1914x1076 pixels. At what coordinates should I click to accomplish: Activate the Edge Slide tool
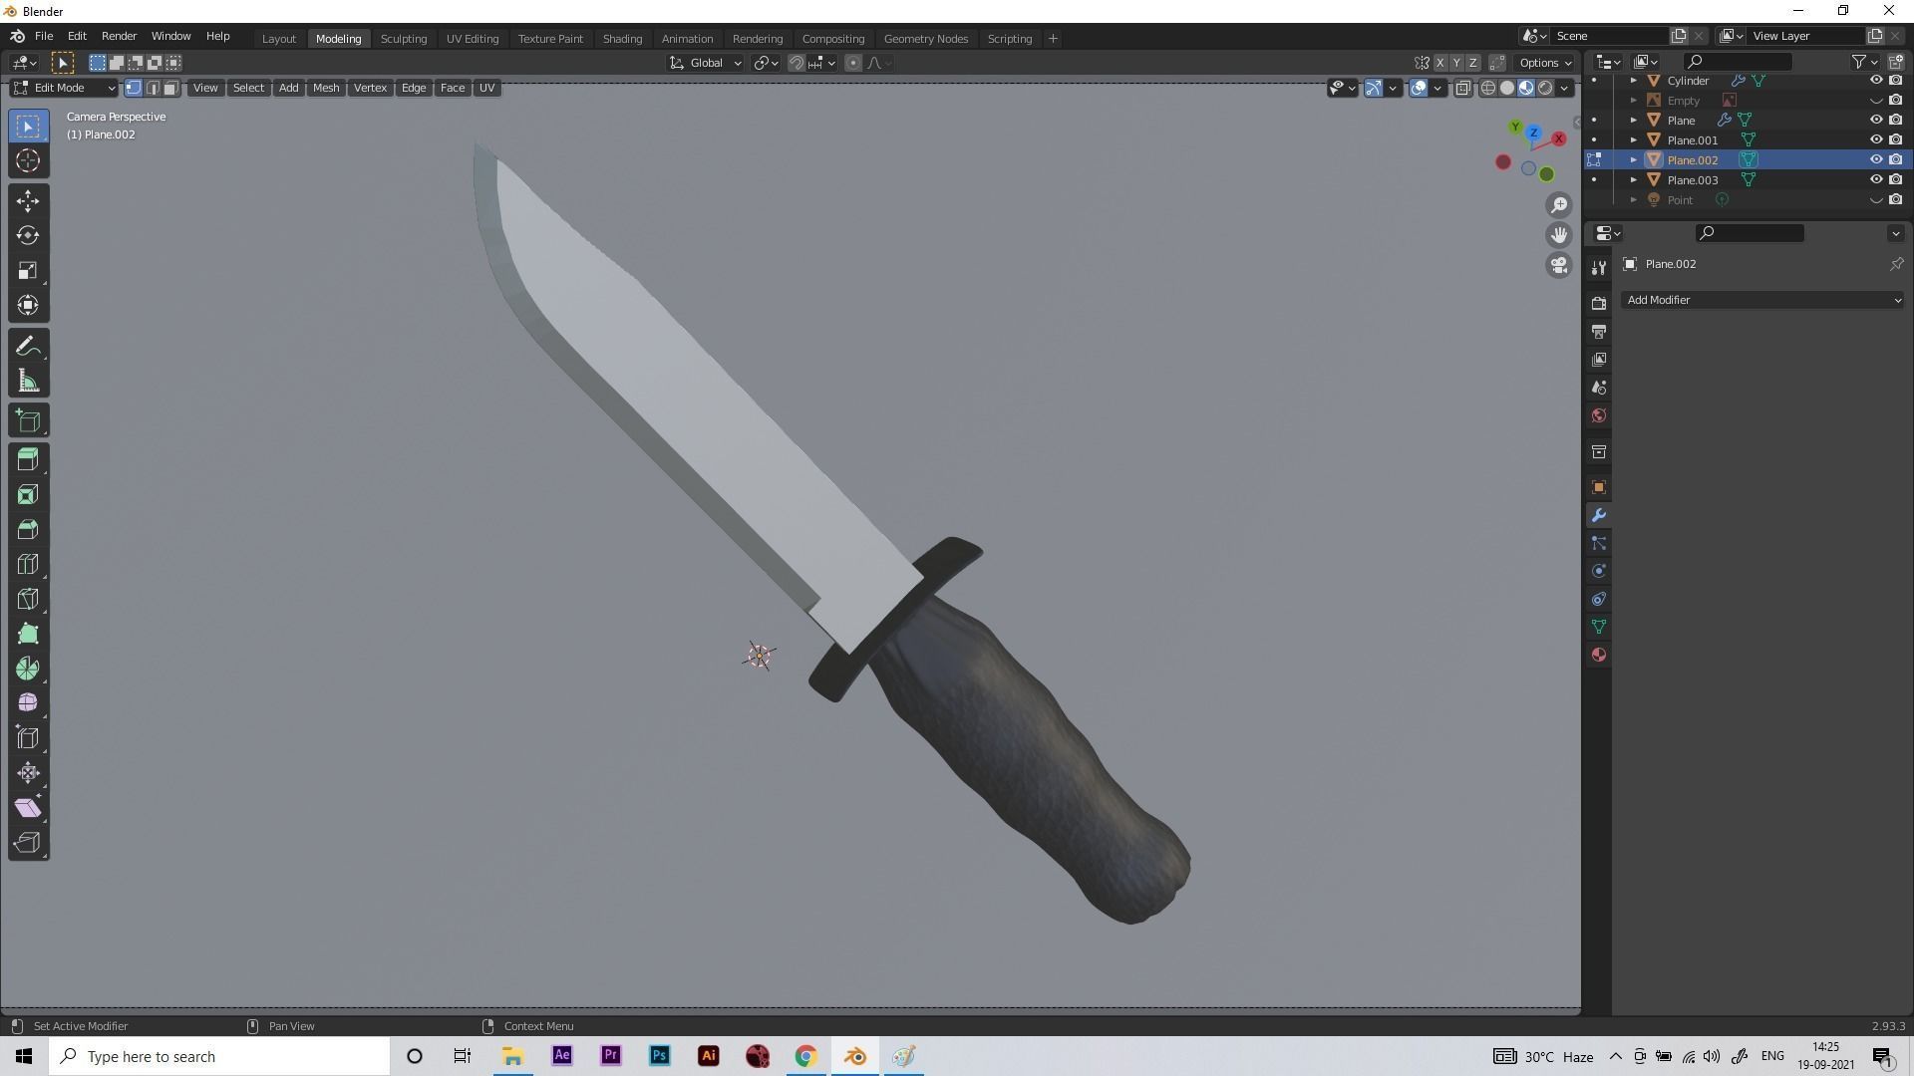pos(28,738)
